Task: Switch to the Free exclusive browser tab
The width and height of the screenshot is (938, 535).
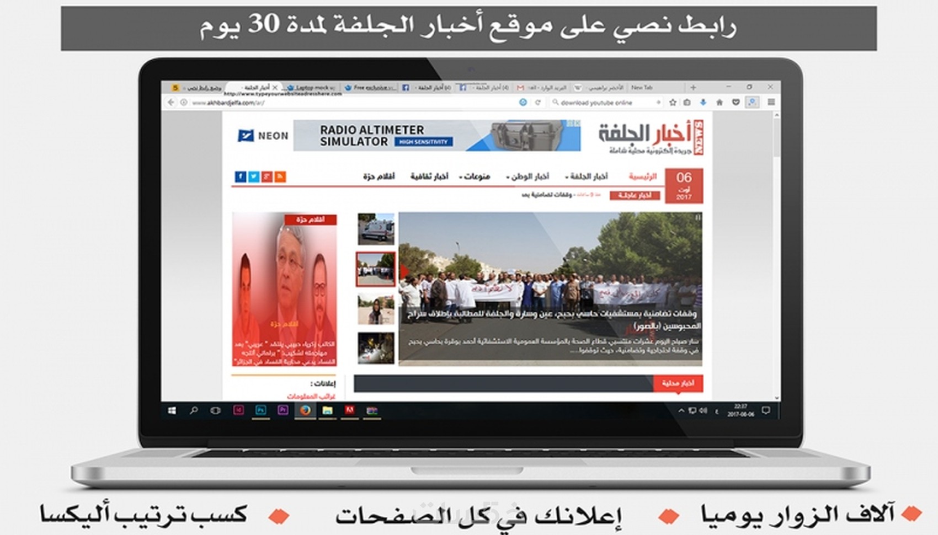Action: (370, 88)
